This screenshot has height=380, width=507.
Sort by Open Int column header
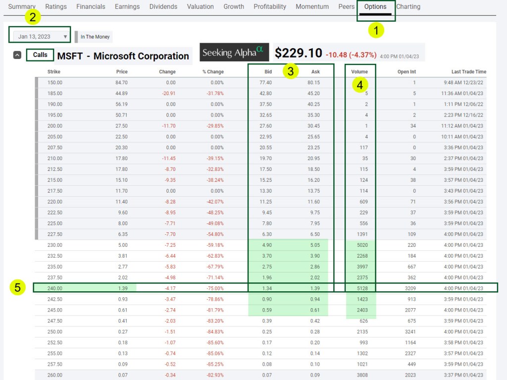coord(406,72)
